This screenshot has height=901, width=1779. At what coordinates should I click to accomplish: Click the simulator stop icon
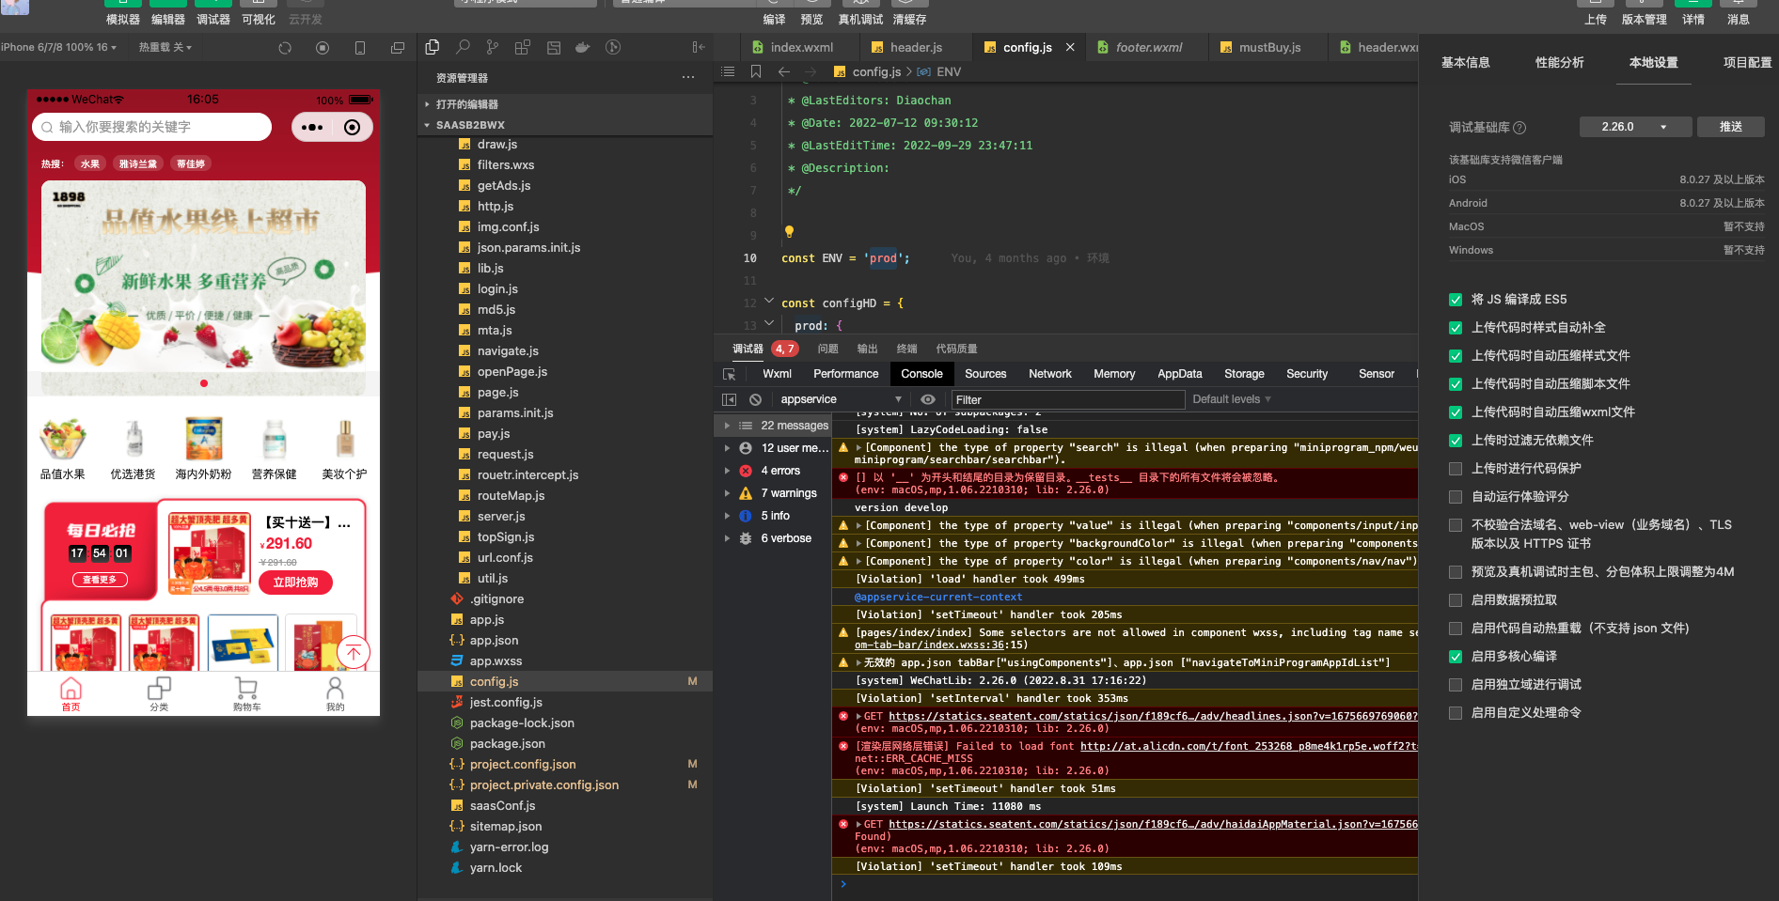point(323,48)
